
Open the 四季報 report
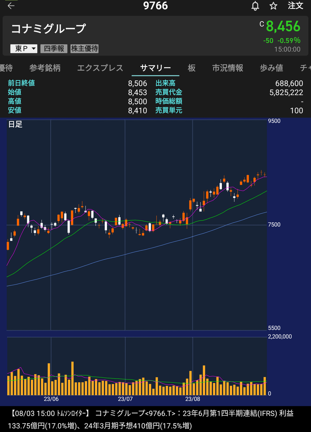coord(54,49)
